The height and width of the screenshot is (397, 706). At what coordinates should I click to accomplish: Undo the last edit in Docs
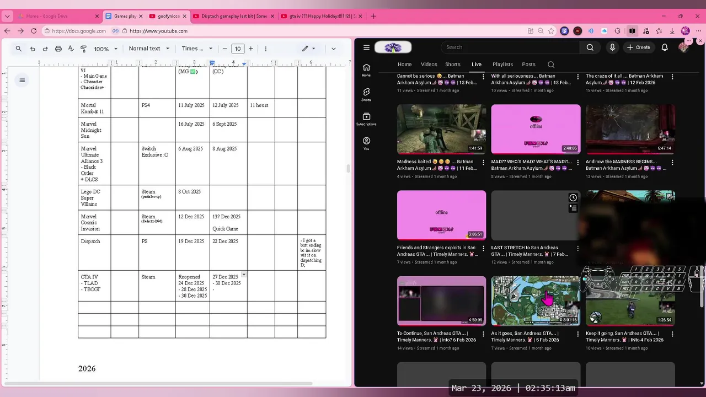point(33,49)
